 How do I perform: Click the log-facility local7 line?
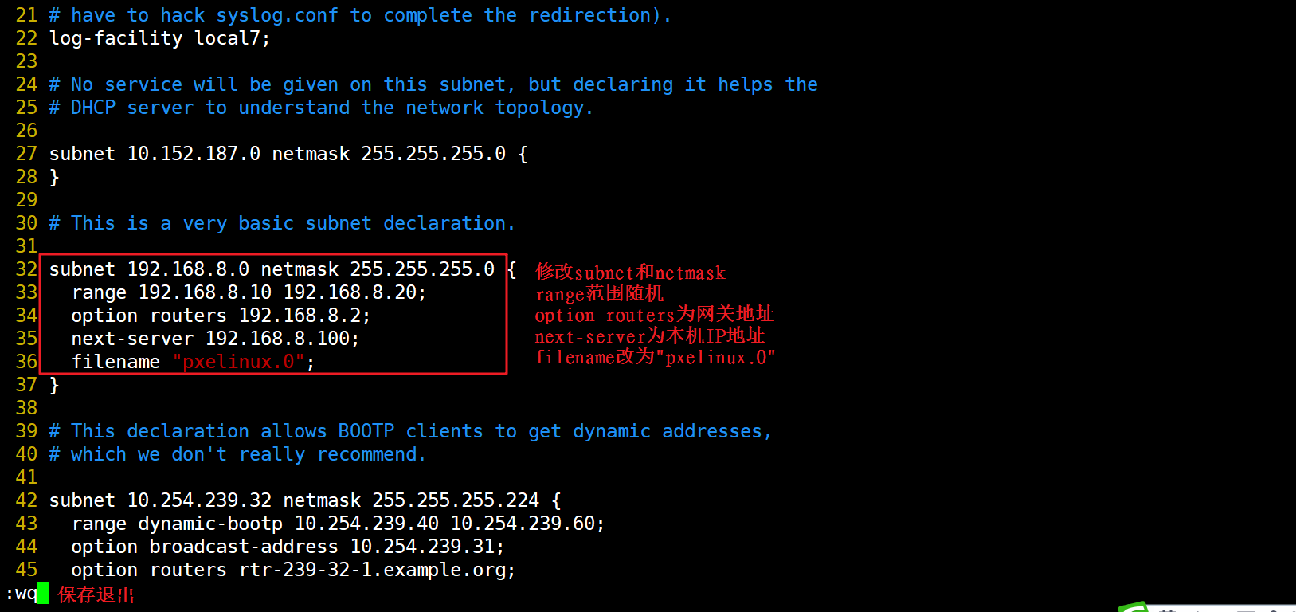(159, 38)
